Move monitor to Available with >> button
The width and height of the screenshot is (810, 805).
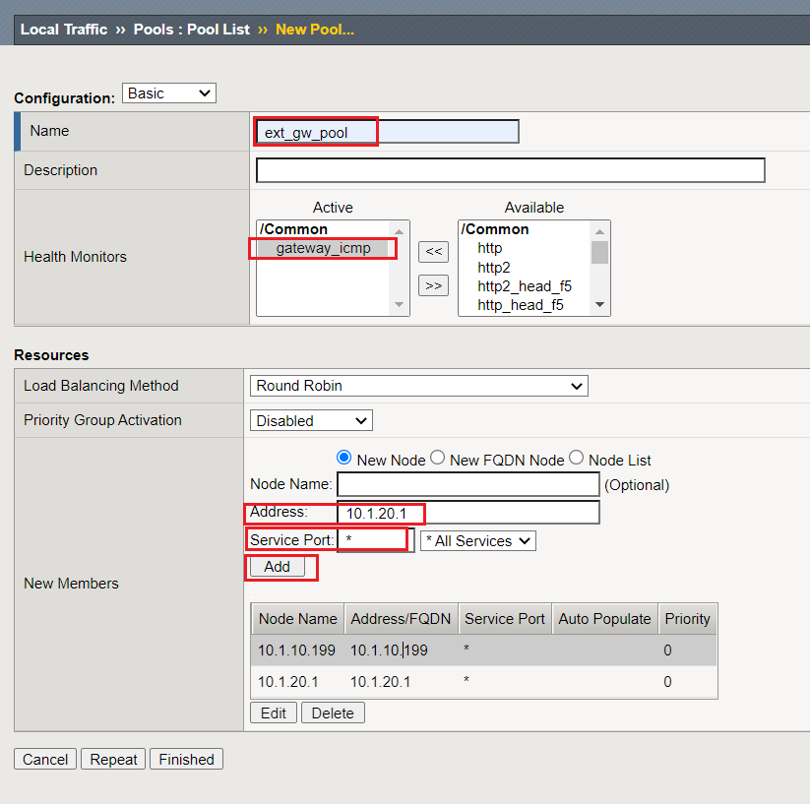(x=433, y=285)
